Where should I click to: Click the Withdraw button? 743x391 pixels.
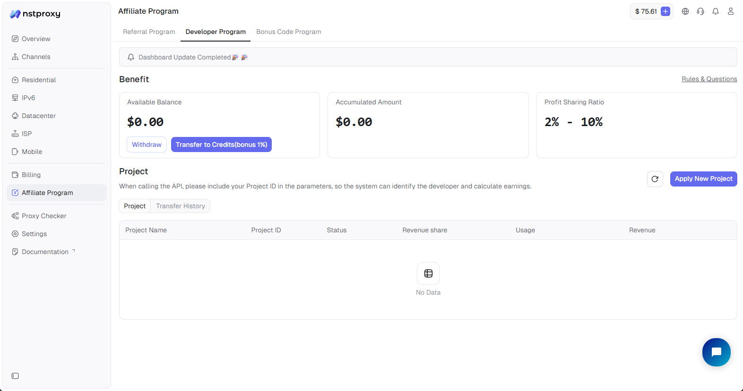[x=147, y=144]
